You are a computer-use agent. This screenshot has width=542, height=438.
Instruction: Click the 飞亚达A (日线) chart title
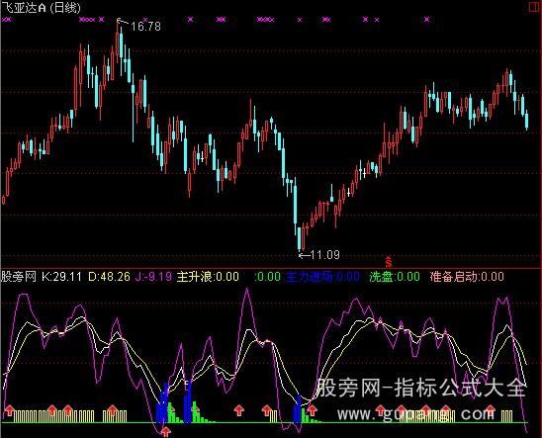tap(41, 8)
